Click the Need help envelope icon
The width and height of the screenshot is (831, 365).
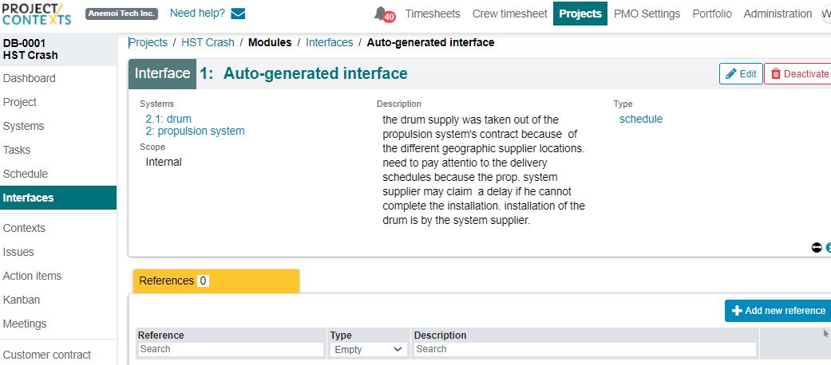click(x=238, y=14)
